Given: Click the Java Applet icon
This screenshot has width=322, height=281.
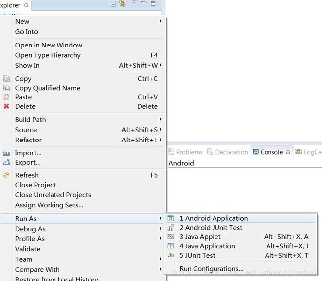Looking at the screenshot, I should click(x=170, y=236).
